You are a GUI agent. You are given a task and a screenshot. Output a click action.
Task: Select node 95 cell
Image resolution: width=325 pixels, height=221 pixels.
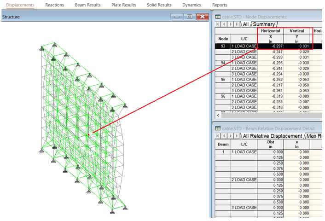click(x=223, y=79)
